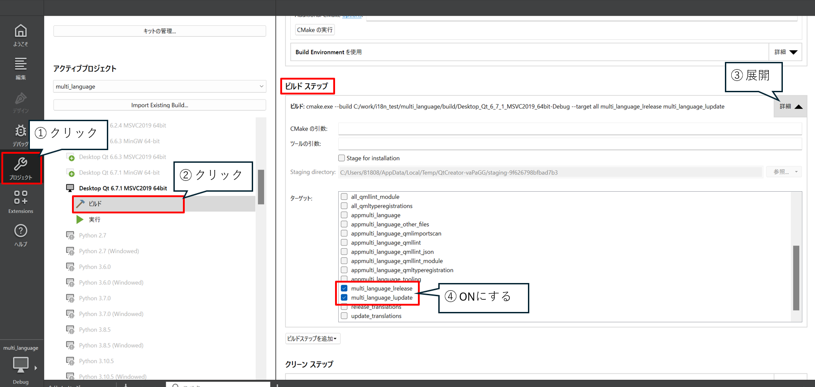Screen dimensions: 815x387
Task: Open the Extensions mode icon
Action: (x=21, y=201)
